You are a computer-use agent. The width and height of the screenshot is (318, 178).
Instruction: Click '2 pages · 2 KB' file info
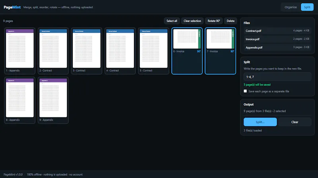[x=301, y=39]
